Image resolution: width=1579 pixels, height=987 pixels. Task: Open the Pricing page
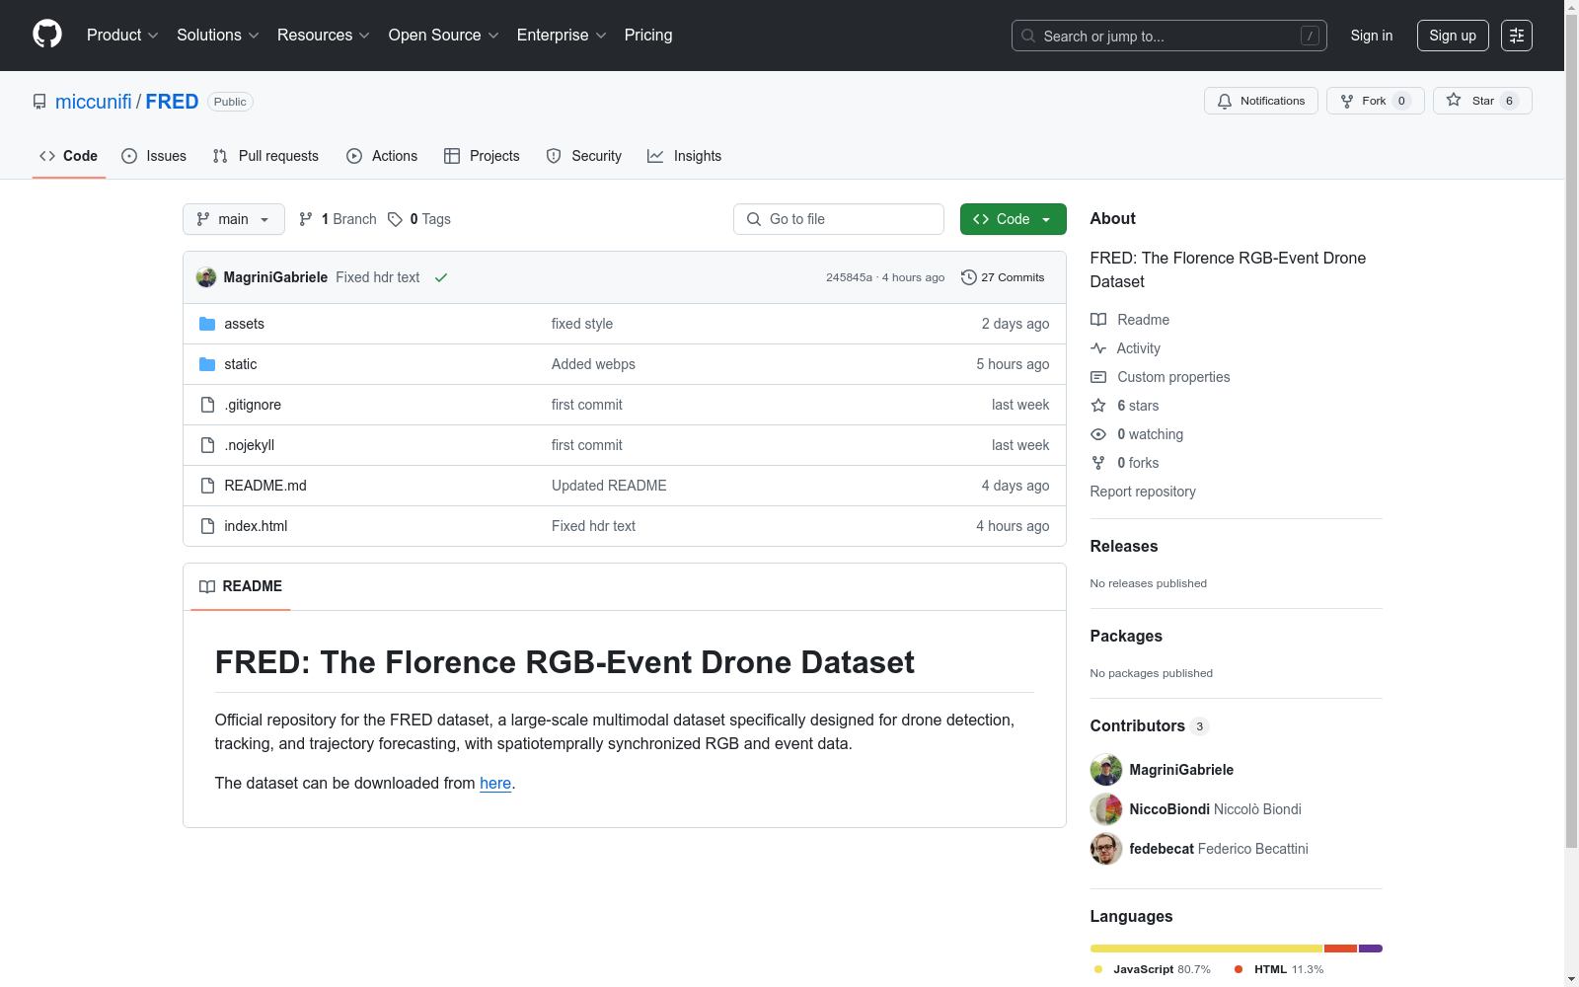pos(648,36)
